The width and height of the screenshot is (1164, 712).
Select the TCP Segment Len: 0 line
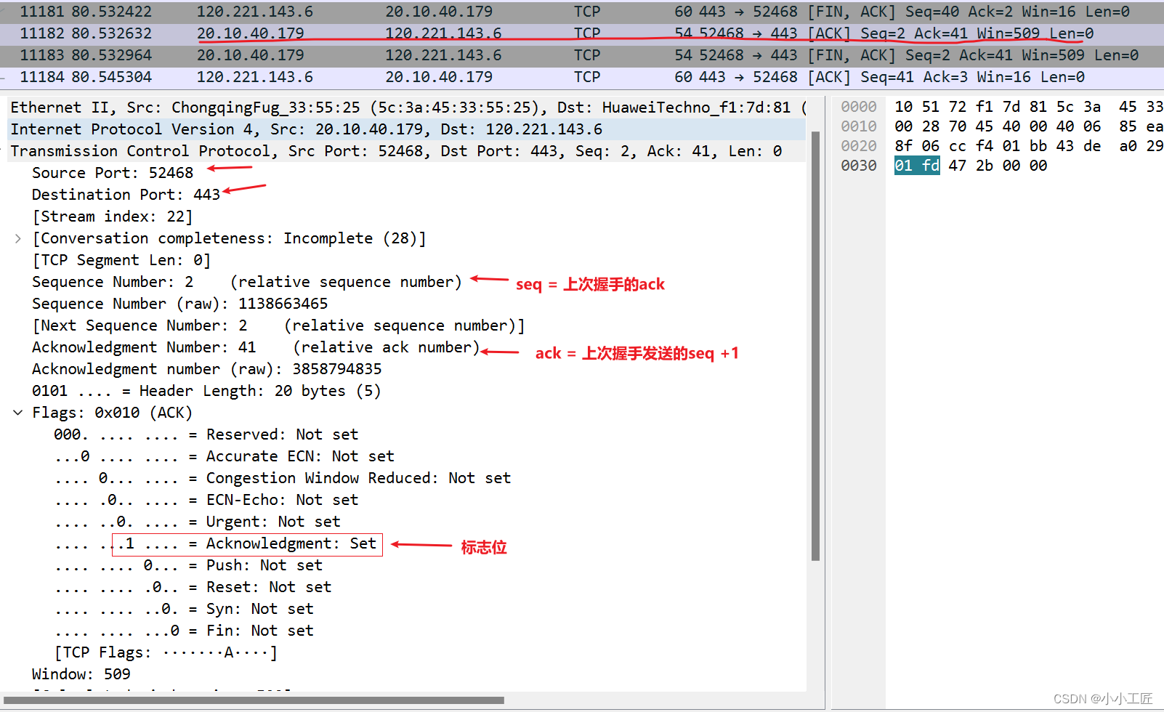[121, 260]
